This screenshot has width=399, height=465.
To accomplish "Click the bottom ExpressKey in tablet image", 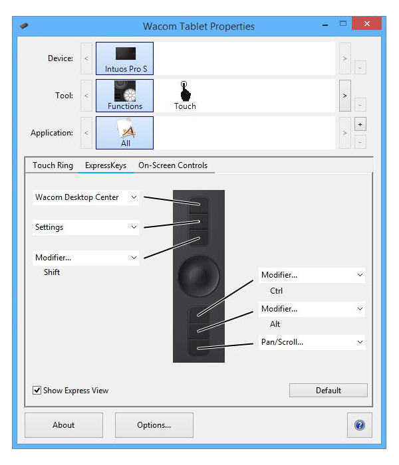I will click(198, 347).
